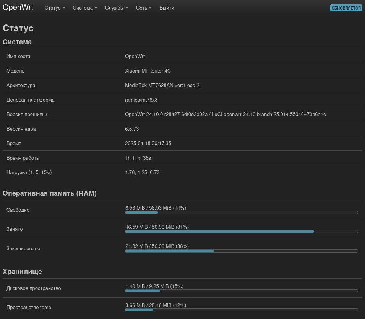The image size is (365, 319).
Task: Select the Xiaomi Mi Router 4C model text
Action: [151, 71]
